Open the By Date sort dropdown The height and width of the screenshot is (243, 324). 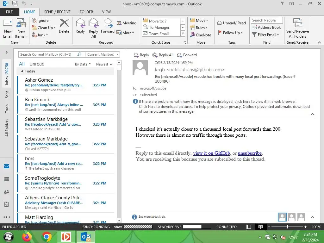click(83, 64)
